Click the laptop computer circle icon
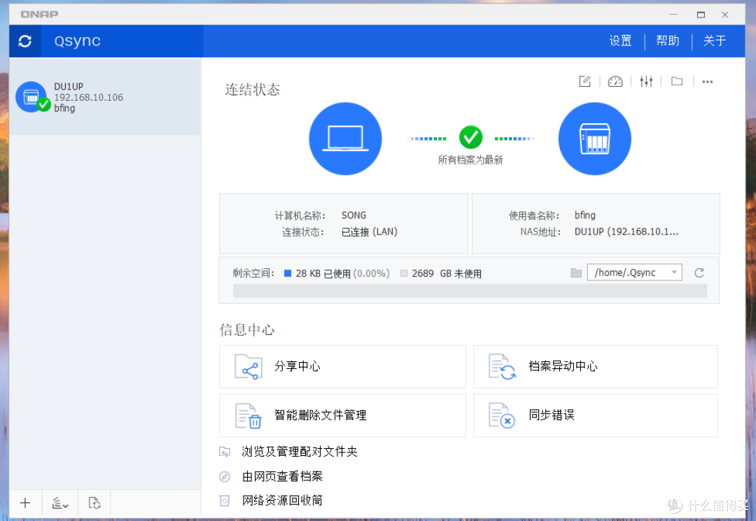756x521 pixels. point(345,139)
